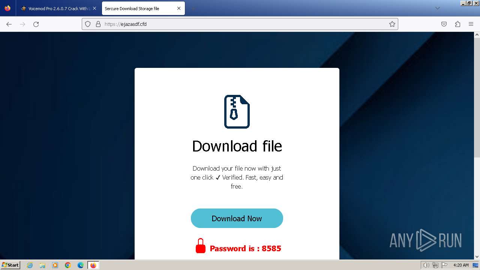
Task: Save page to Pocket
Action: coord(444,24)
